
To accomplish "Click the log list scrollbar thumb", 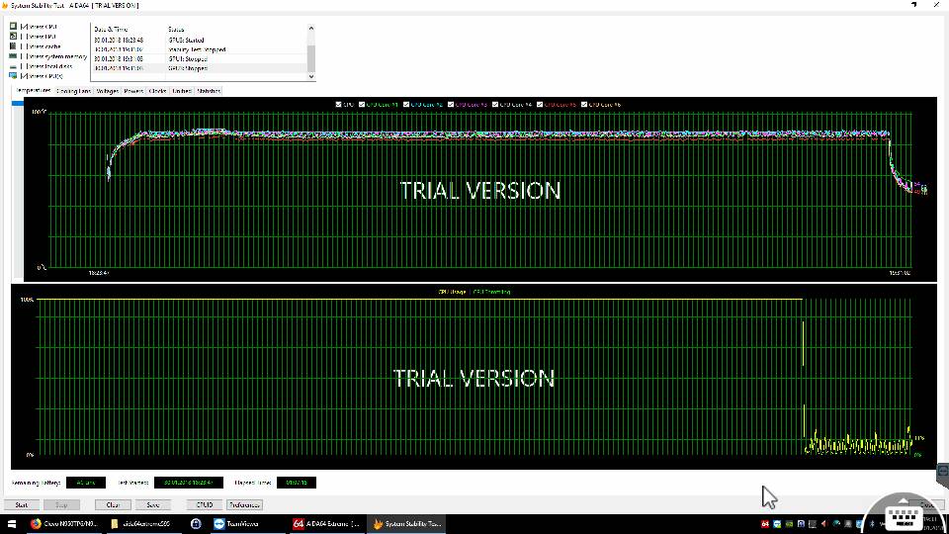I will 311,57.
